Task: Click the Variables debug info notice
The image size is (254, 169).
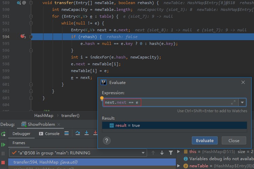Action: pyautogui.click(x=219, y=158)
